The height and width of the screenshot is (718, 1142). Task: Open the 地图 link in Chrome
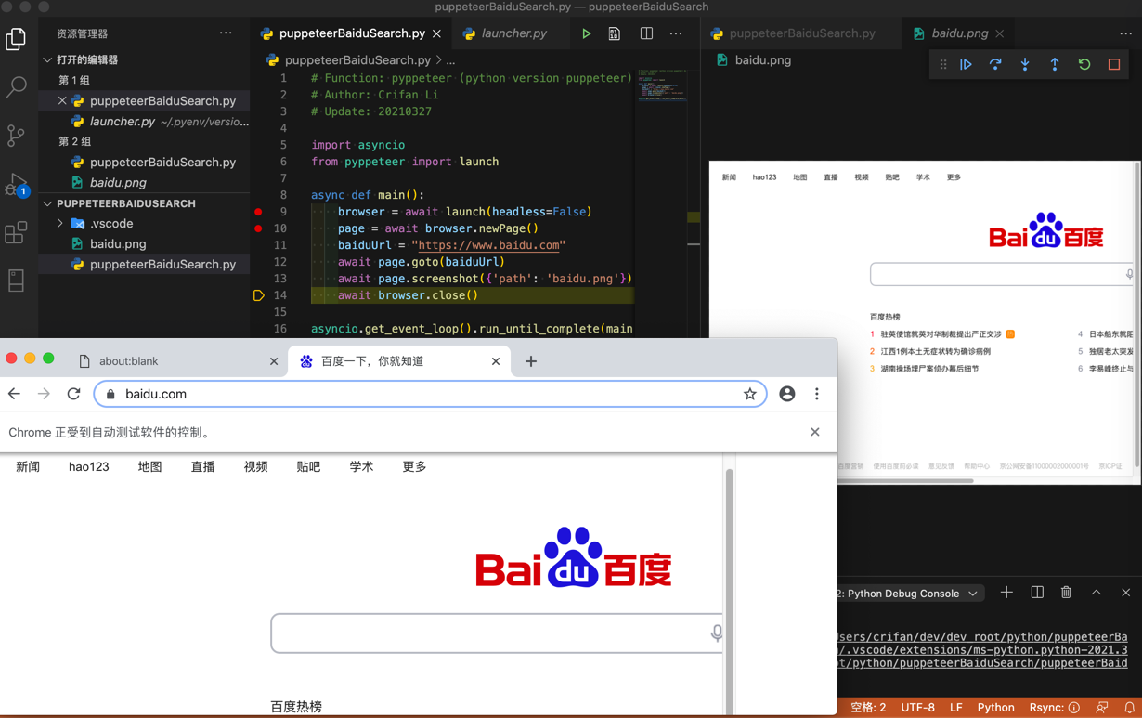point(149,466)
